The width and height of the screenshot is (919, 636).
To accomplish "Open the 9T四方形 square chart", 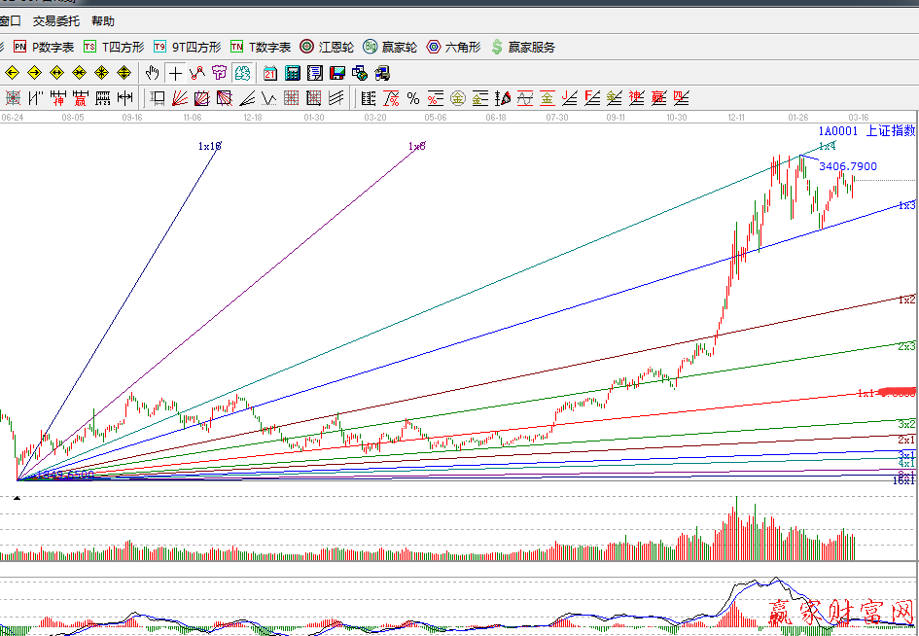I will 188,47.
